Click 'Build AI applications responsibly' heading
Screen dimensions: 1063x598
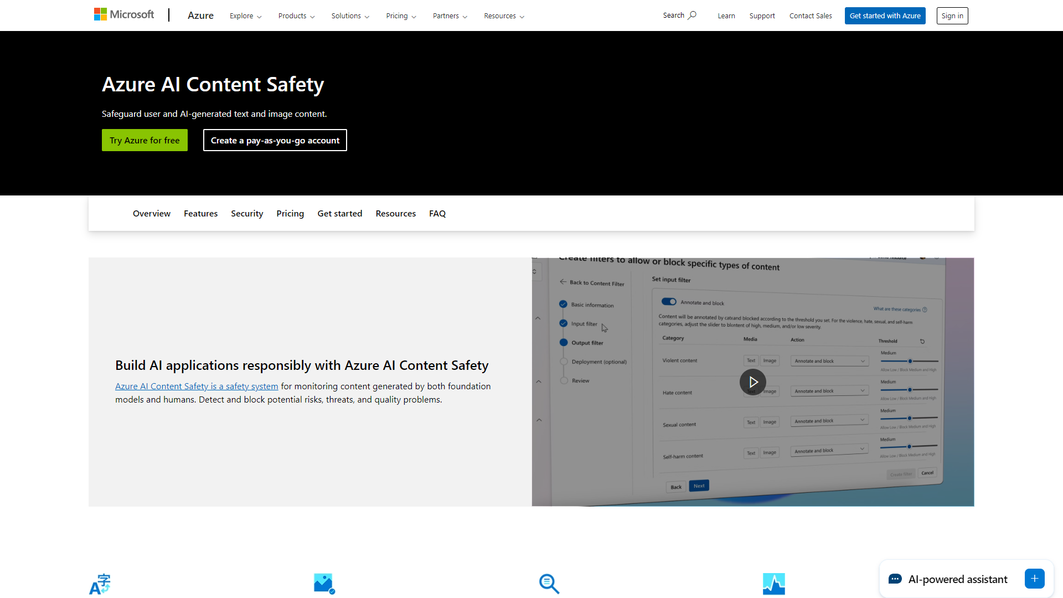[302, 365]
